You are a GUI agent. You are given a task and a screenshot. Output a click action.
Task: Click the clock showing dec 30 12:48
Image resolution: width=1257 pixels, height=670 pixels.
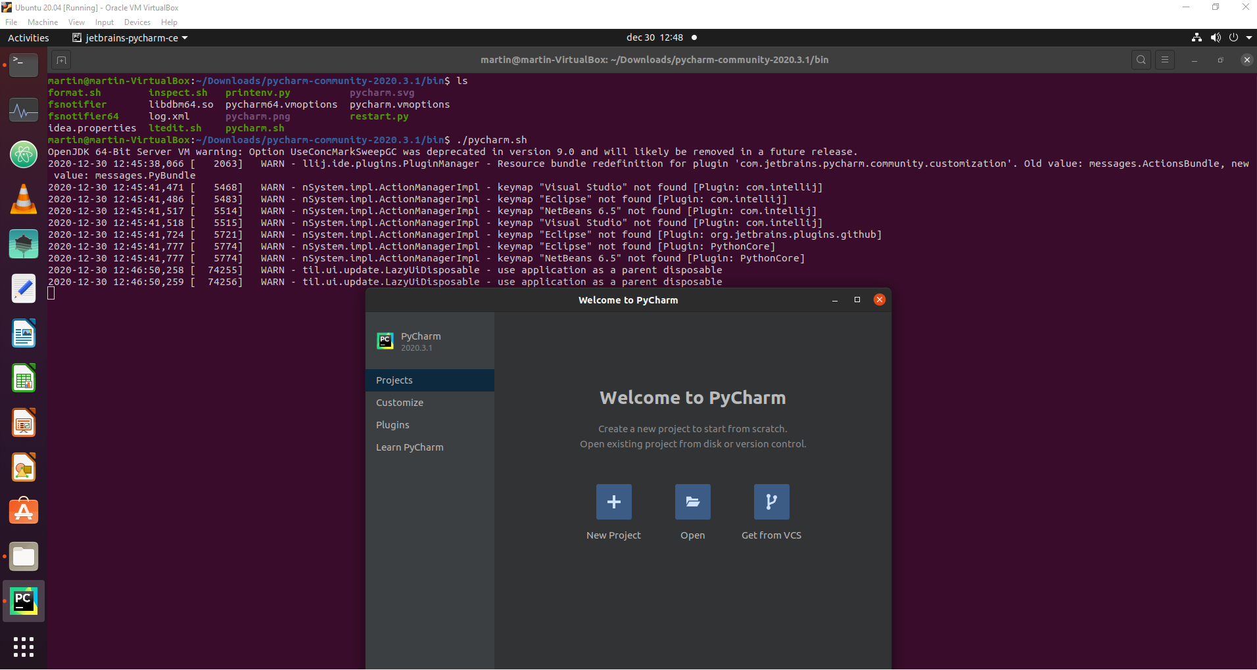[x=654, y=38]
